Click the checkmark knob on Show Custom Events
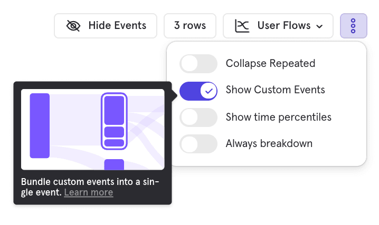 pyautogui.click(x=209, y=91)
